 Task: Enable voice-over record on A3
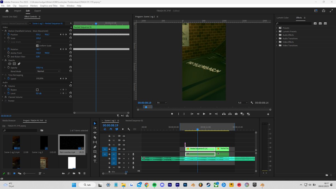(133, 163)
